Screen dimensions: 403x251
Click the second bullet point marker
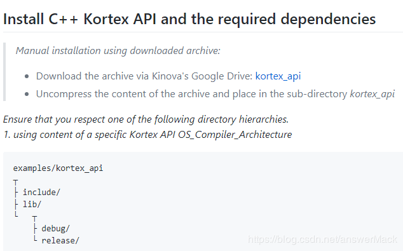(27, 94)
